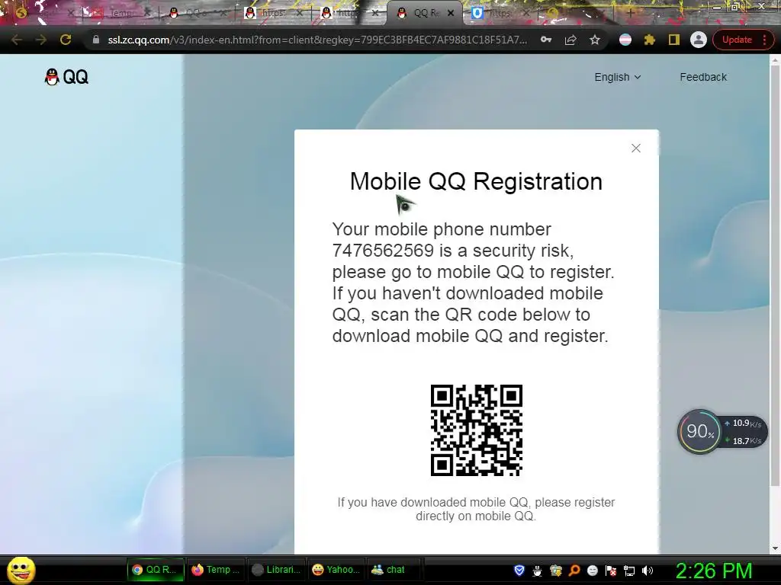Screen dimensions: 781x585
Task: Click the 90% memory gauge widget
Action: (x=699, y=431)
